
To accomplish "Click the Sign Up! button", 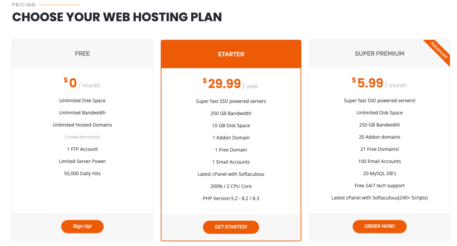I will [82, 226].
